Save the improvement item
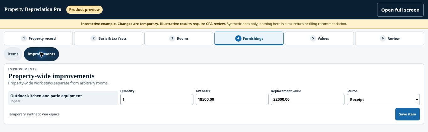This screenshot has height=132, width=428. click(407, 114)
